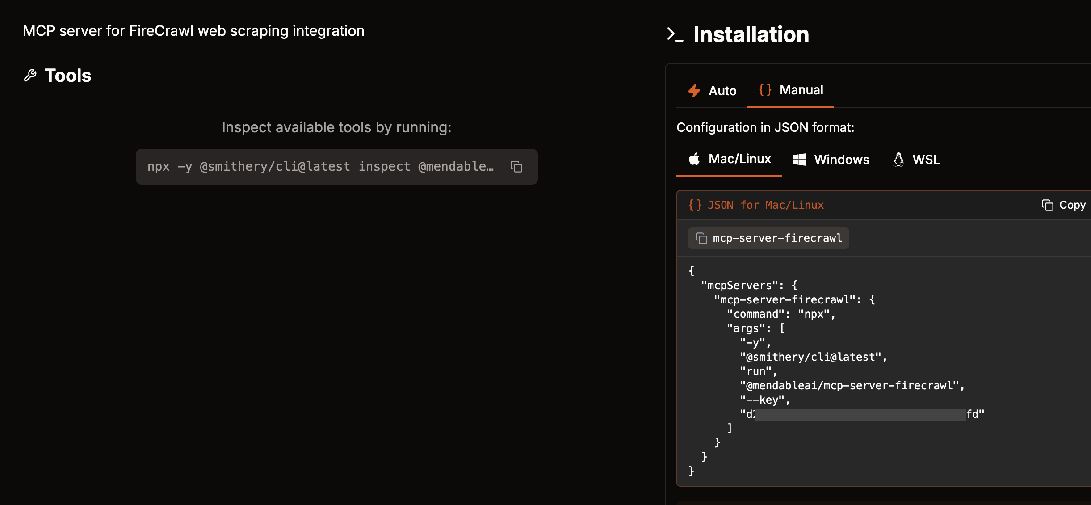Copy the JSON configuration
Screen dimensions: 1091x505
tap(1063, 205)
